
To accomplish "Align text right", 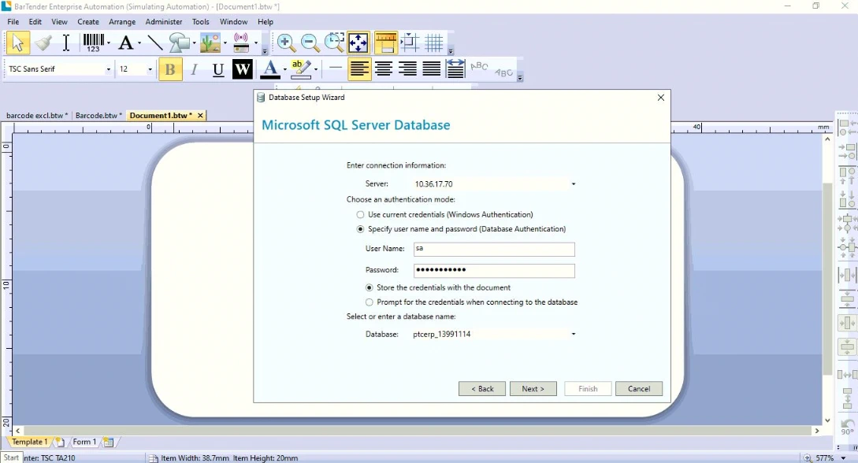I will point(407,69).
